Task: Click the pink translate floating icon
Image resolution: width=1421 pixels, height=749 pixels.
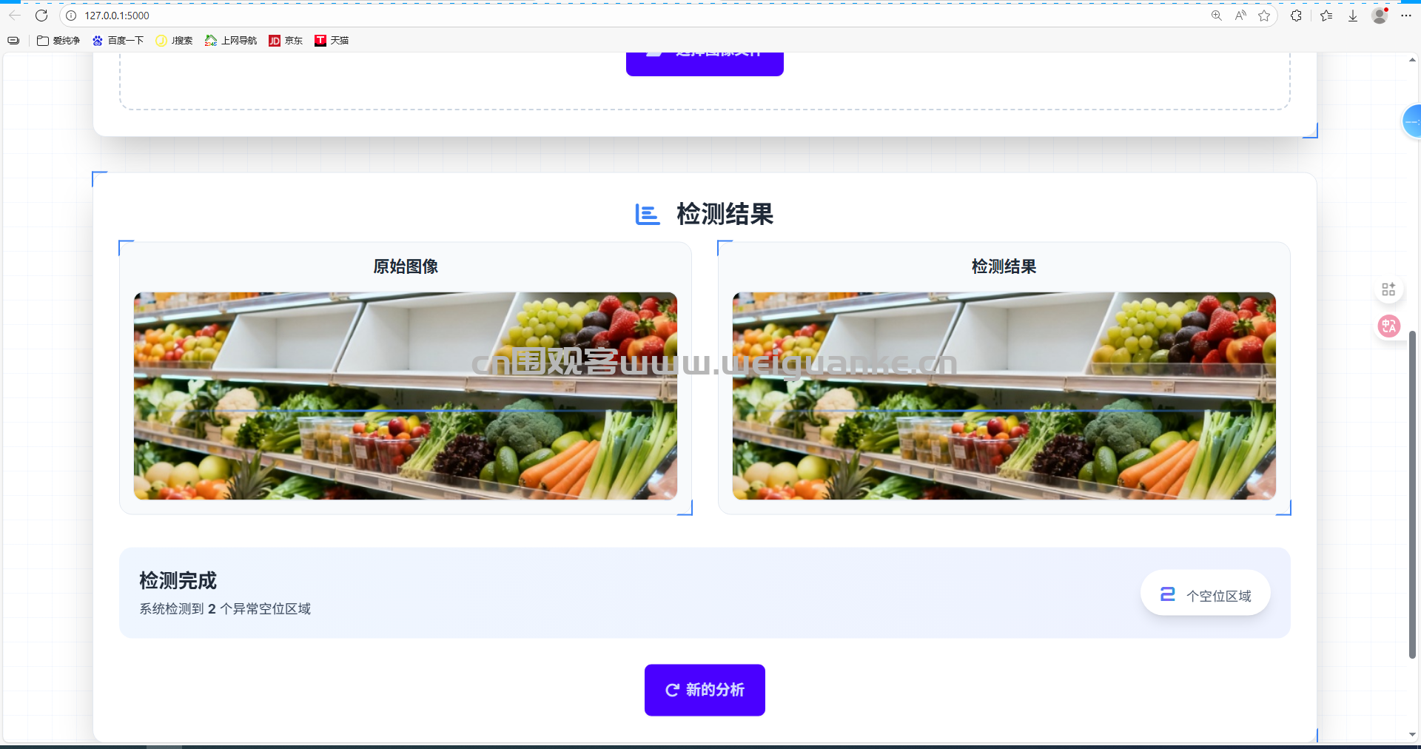Action: [1388, 326]
